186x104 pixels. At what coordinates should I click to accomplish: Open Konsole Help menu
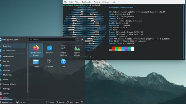pos(113,2)
